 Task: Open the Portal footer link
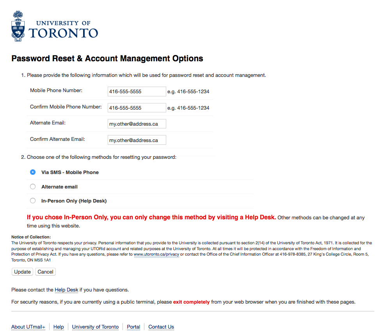click(x=133, y=327)
